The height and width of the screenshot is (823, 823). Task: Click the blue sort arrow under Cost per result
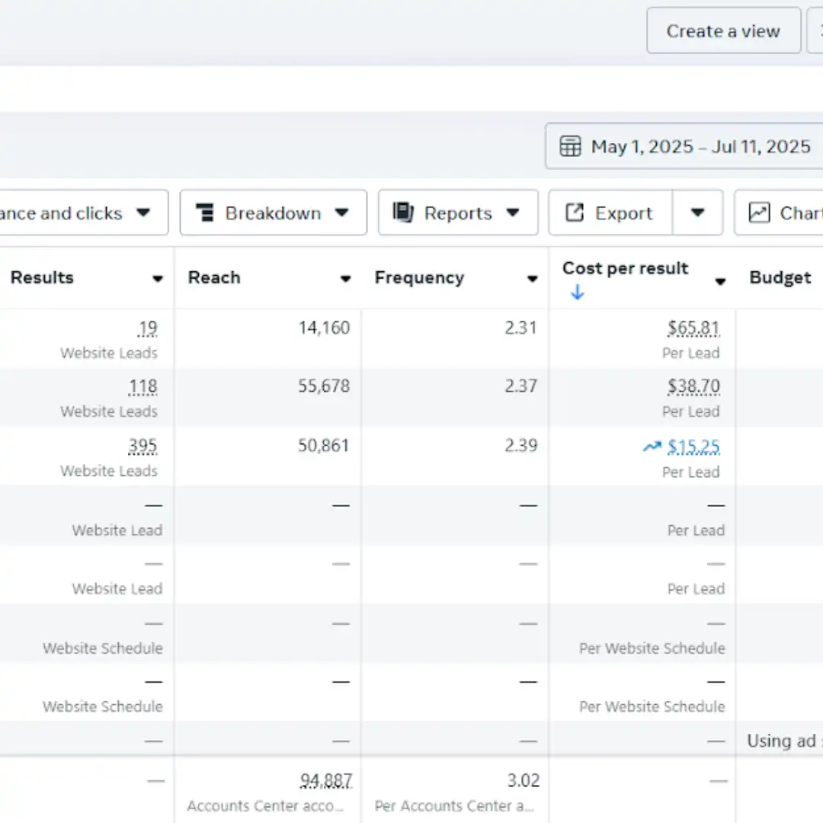[x=577, y=292]
